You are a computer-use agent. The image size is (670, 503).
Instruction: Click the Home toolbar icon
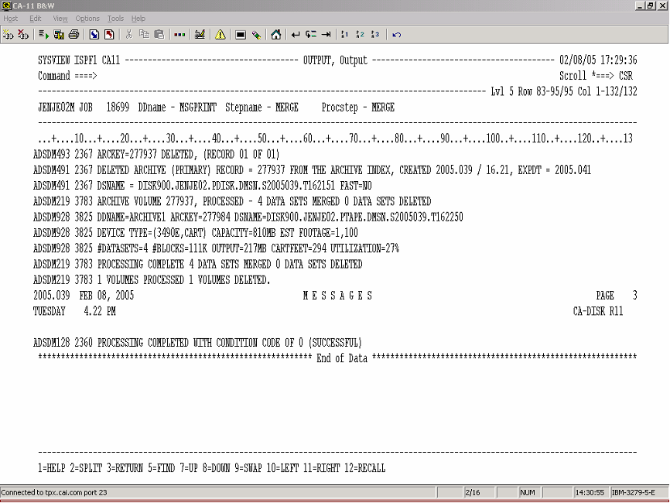(275, 34)
